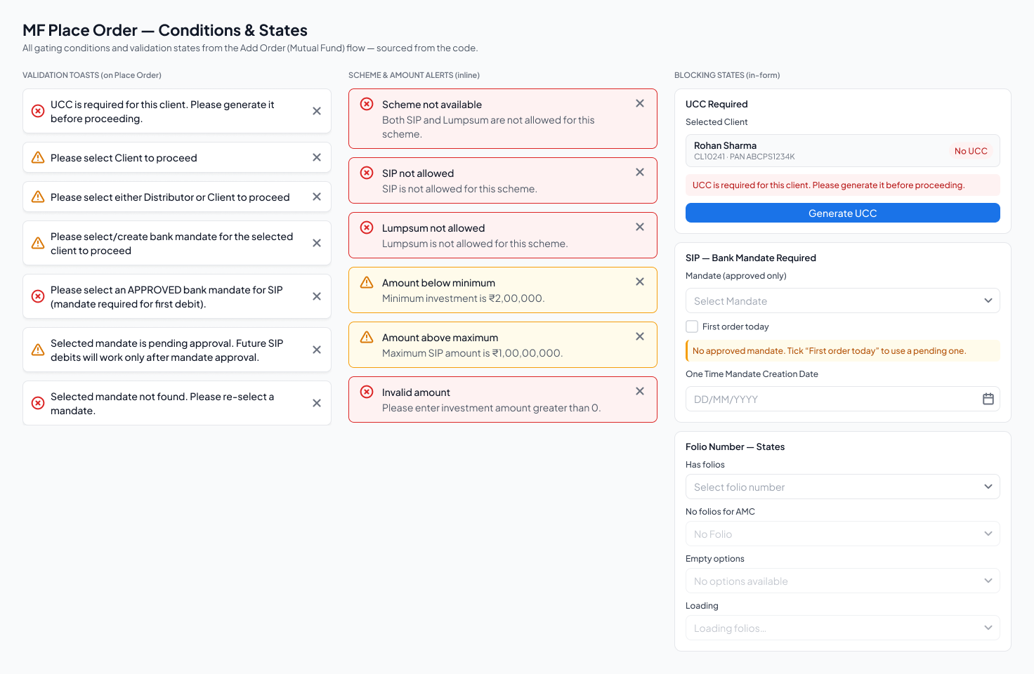Select the Rohan Sharma client card
Viewport: 1034px width, 674px height.
tap(843, 150)
